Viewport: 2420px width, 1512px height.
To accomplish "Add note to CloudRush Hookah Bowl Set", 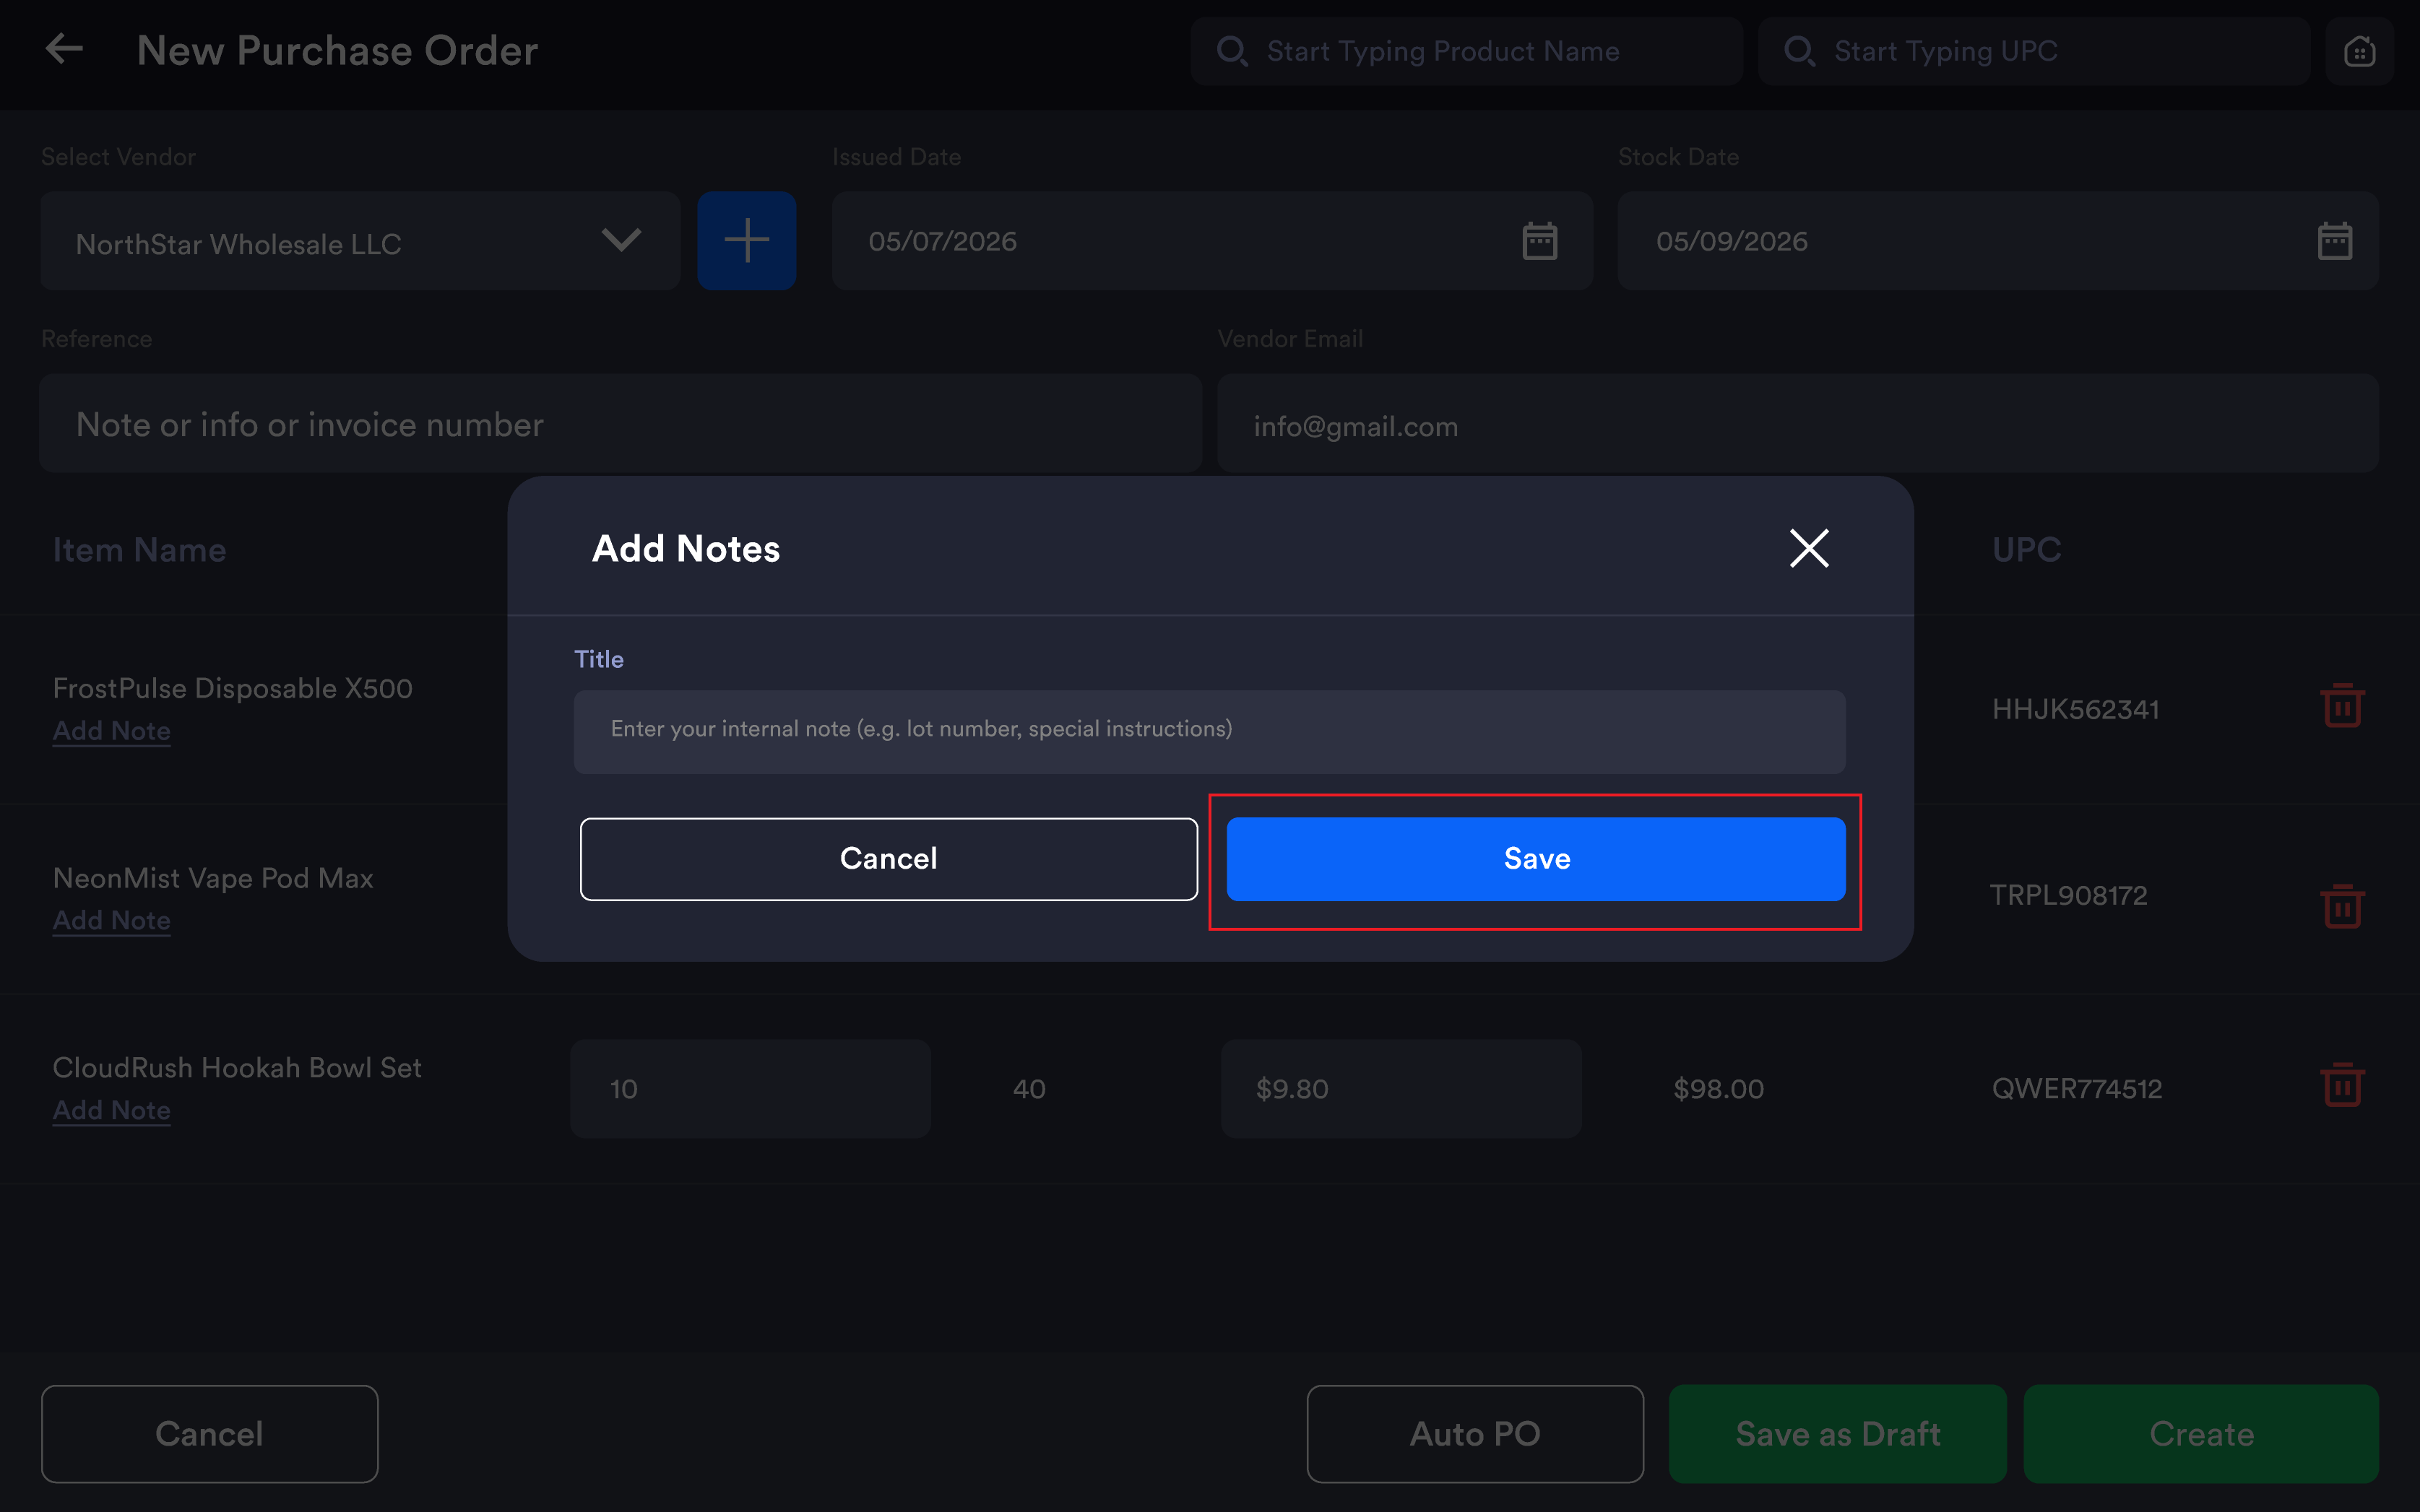I will point(111,1110).
